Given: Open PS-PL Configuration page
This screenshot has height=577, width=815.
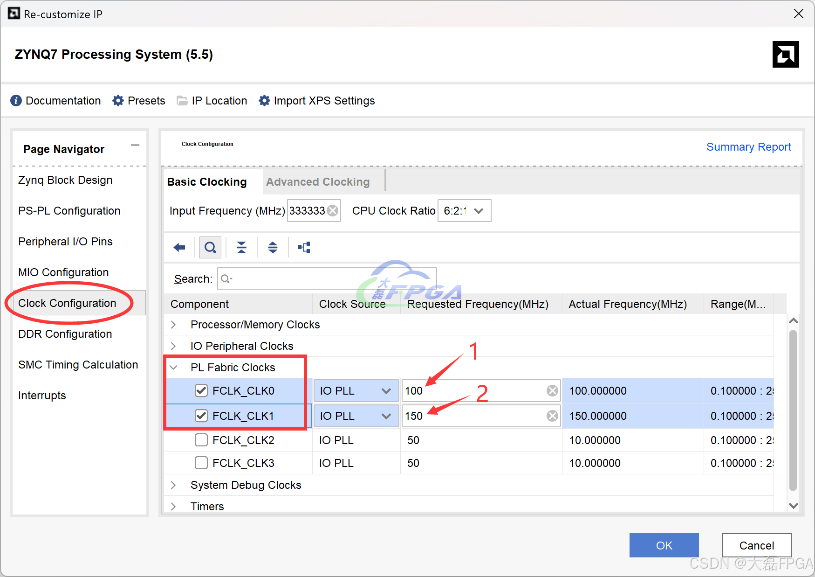Looking at the screenshot, I should (69, 211).
